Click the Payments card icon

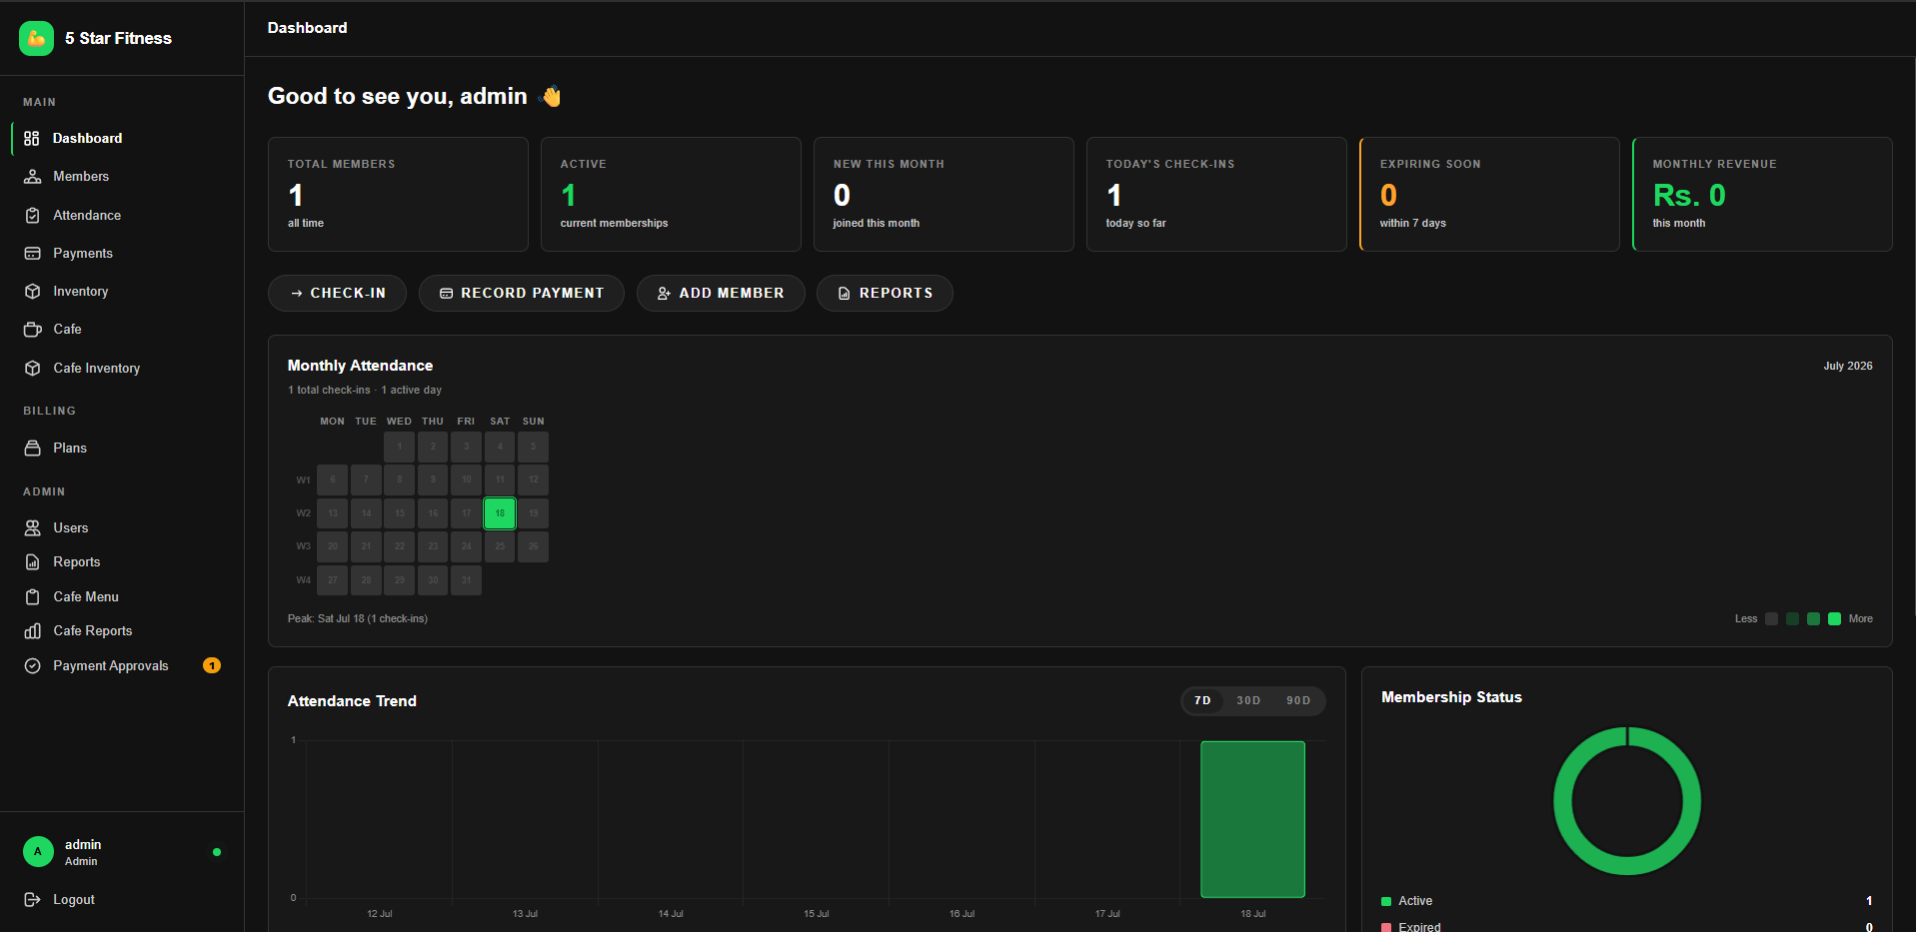(x=32, y=253)
